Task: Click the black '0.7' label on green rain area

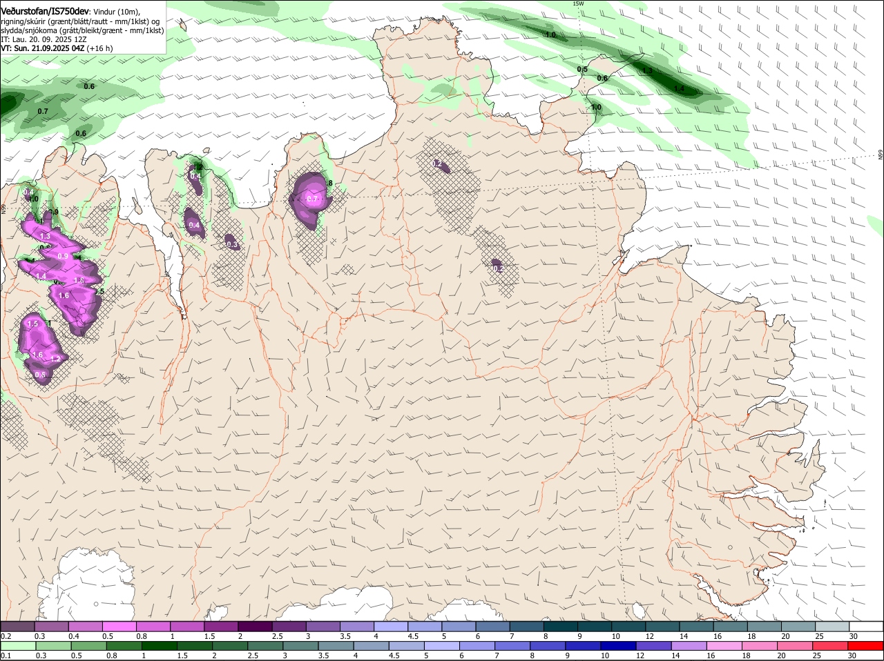Action: pyautogui.click(x=43, y=111)
